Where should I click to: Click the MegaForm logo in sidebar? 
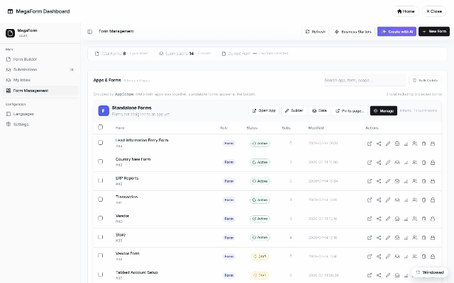pos(10,33)
